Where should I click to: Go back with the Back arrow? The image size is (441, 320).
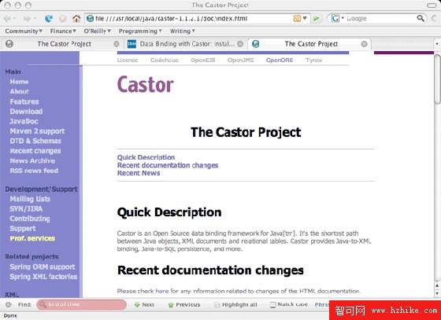point(7,19)
